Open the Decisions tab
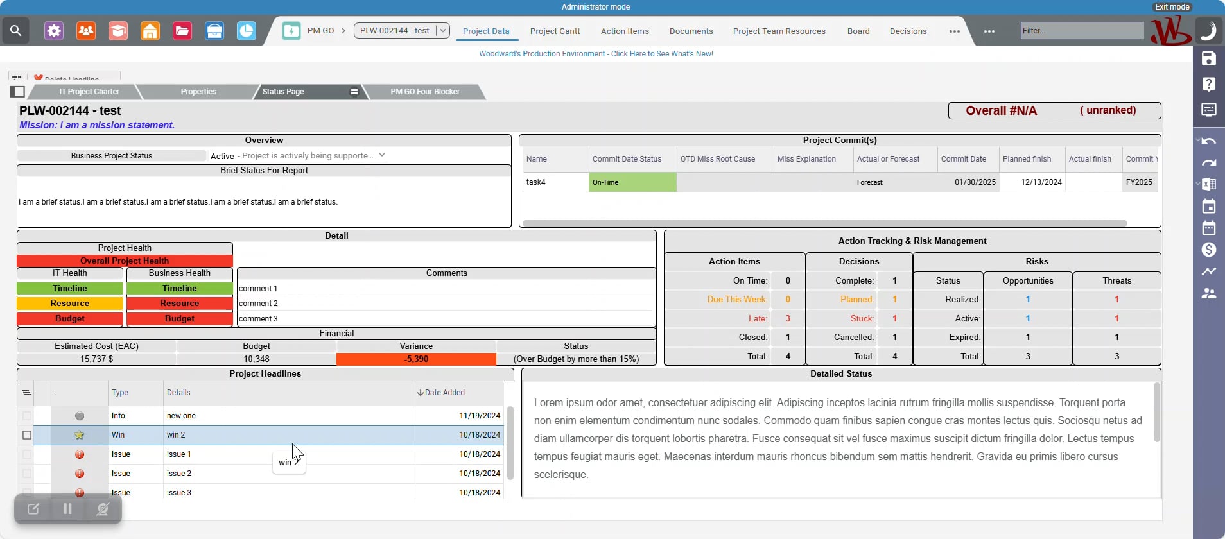The height and width of the screenshot is (539, 1225). (908, 31)
